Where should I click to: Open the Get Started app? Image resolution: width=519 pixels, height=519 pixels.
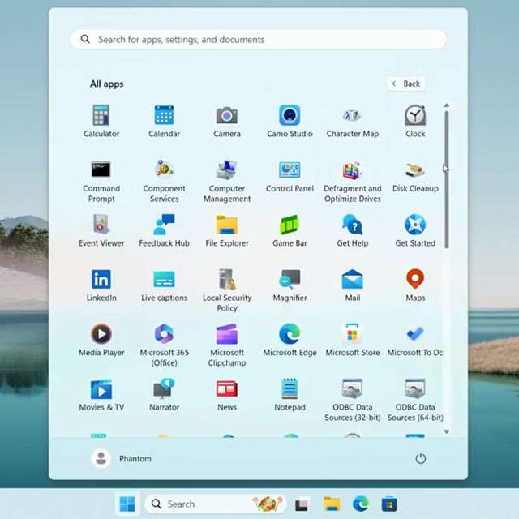(415, 230)
